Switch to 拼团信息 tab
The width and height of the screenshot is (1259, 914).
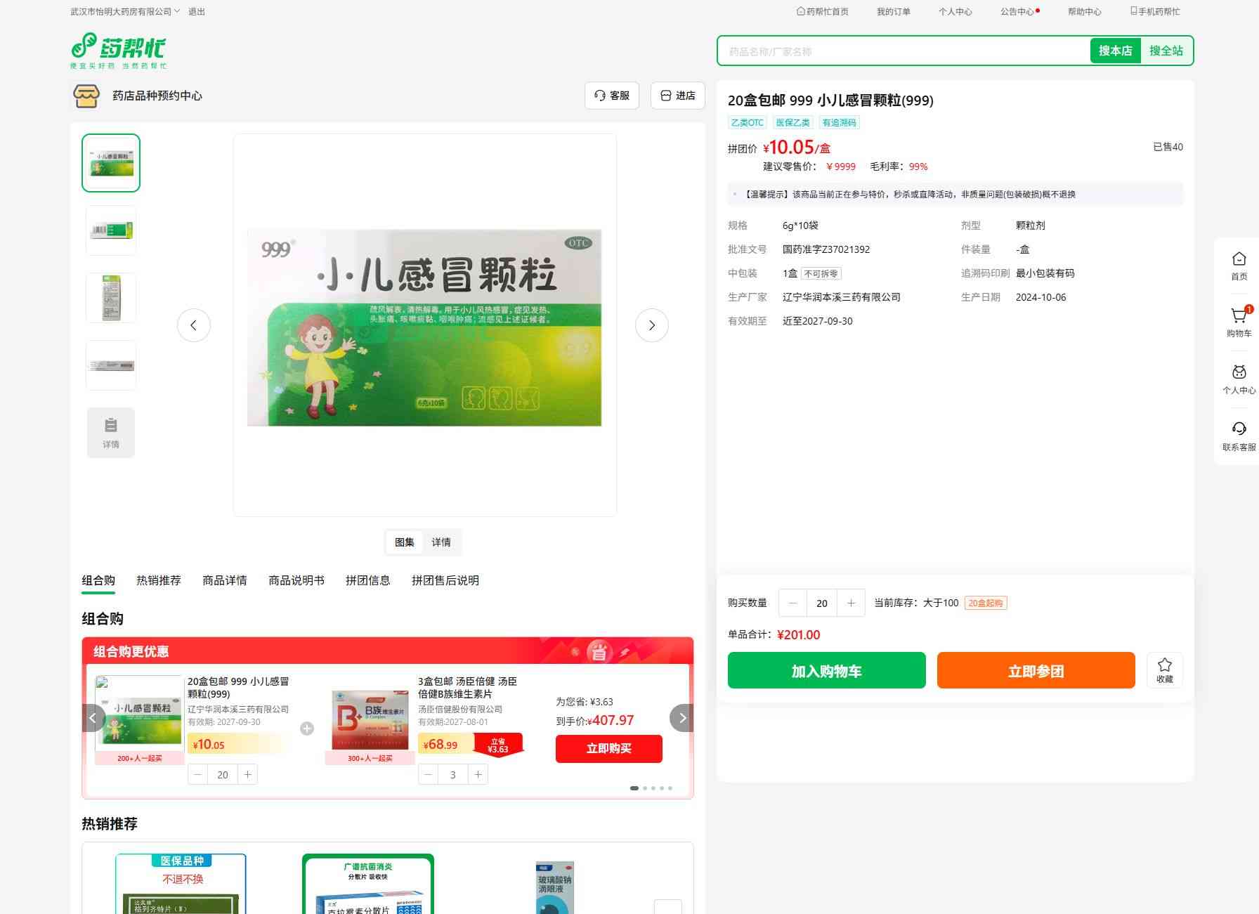point(367,580)
